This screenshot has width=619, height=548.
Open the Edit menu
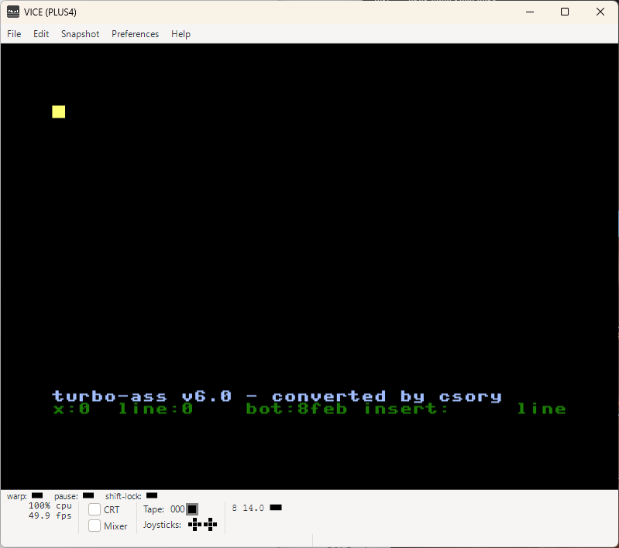[x=41, y=34]
